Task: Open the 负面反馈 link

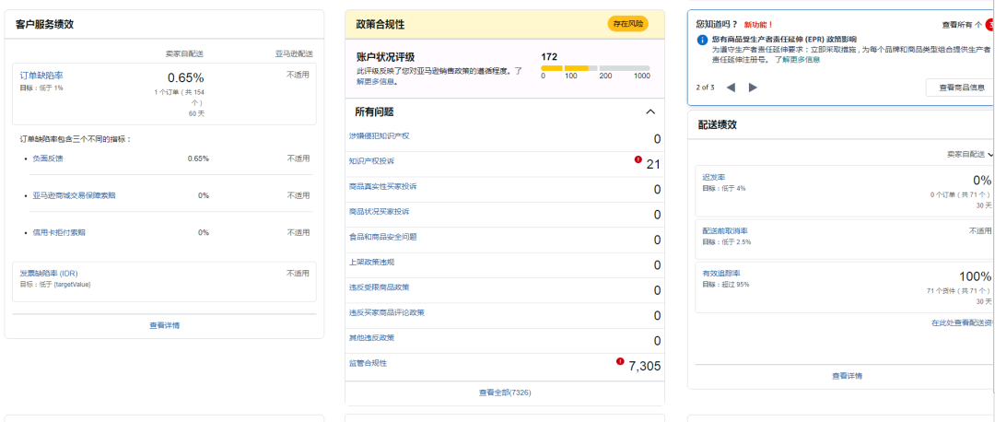Action: coord(48,158)
